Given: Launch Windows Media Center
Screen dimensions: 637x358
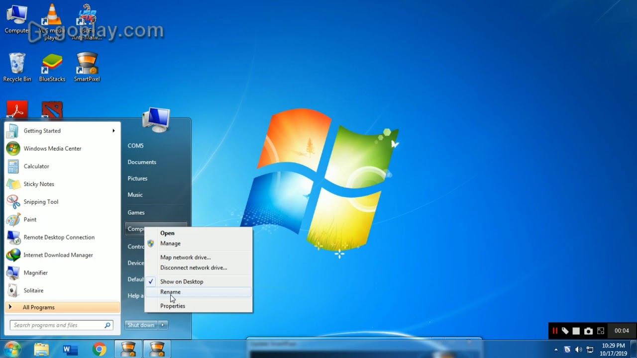Looking at the screenshot, I should [62, 149].
